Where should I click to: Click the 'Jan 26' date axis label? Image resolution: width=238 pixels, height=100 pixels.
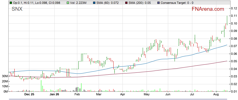(54, 94)
